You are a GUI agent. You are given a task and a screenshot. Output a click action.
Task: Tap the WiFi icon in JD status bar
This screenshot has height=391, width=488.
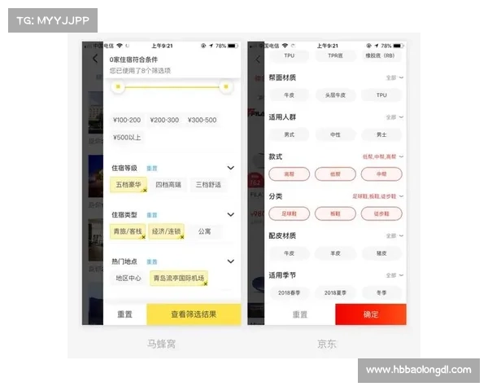coord(285,46)
